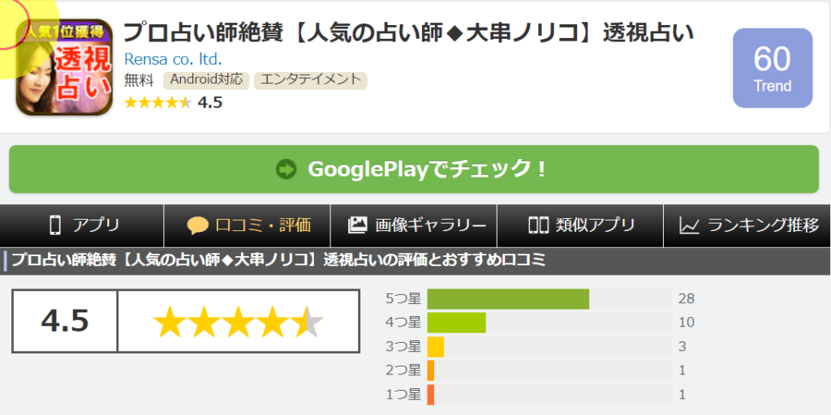Click the Android対応 tag
The height and width of the screenshot is (415, 831).
point(206,80)
